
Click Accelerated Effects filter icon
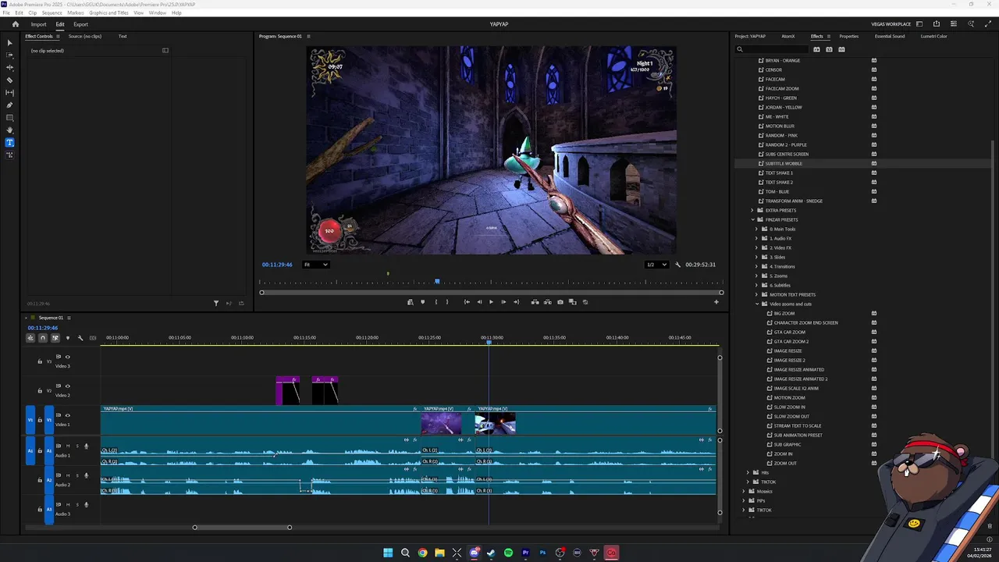816,49
